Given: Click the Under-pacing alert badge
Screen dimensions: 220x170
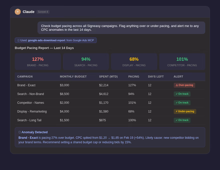Looking at the screenshot, I should 185,111.
